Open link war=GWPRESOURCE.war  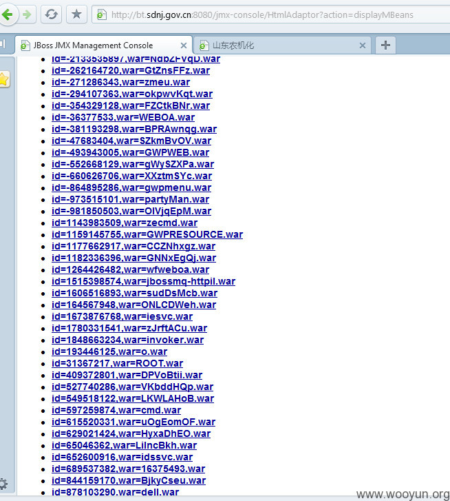point(147,234)
